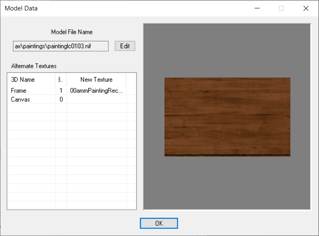Focus the Model File Name path field

pyautogui.click(x=61, y=46)
